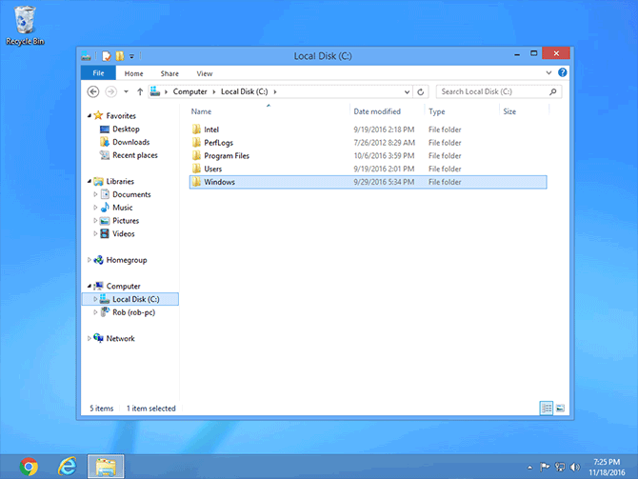Expand the Network section arrow
Screen dimensions: 638x479
click(90, 339)
